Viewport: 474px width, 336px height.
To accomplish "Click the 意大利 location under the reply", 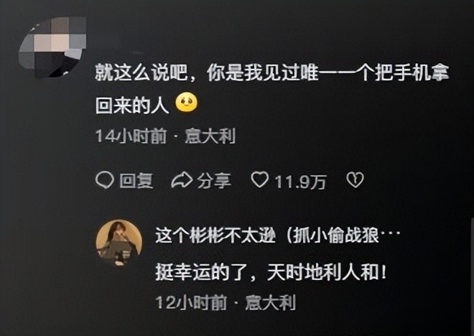I will [270, 302].
